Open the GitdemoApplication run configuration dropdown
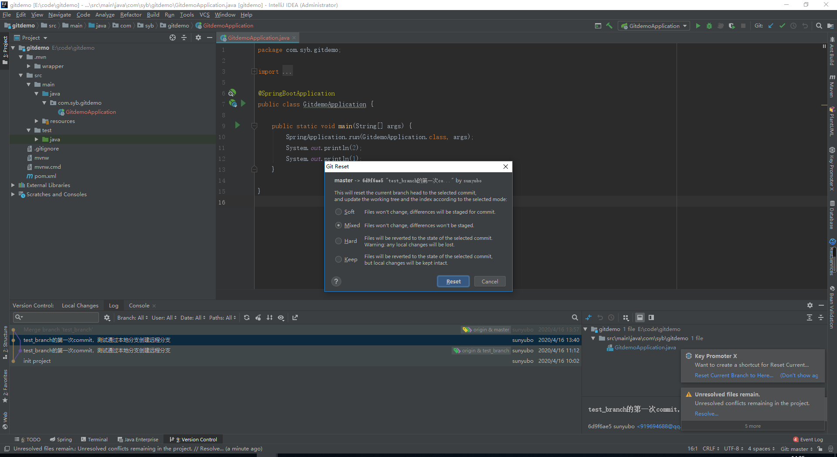 click(x=654, y=26)
